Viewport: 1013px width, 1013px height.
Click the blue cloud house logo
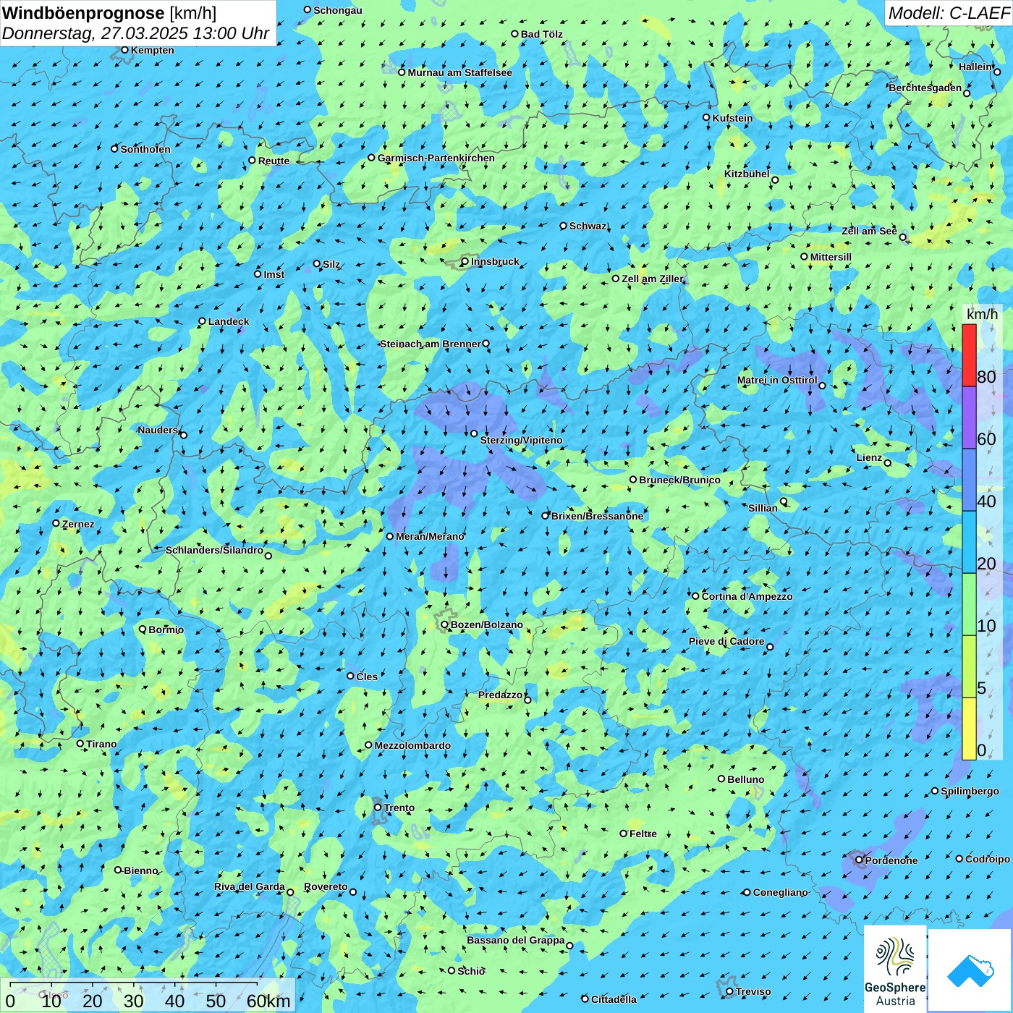coord(970,970)
